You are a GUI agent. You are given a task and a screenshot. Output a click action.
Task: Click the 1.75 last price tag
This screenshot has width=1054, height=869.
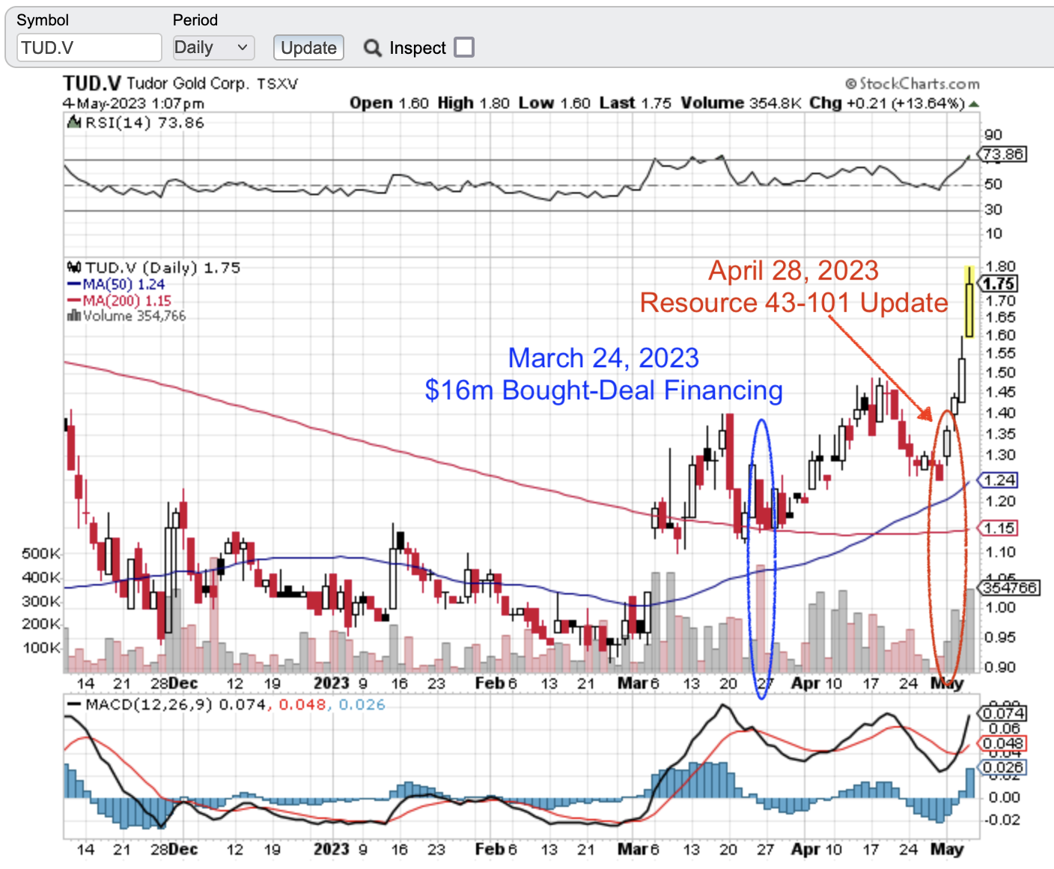999,284
